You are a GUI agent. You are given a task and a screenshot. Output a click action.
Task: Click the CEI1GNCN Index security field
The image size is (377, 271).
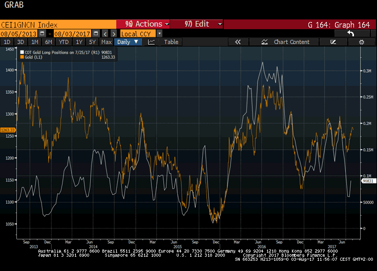click(58, 25)
